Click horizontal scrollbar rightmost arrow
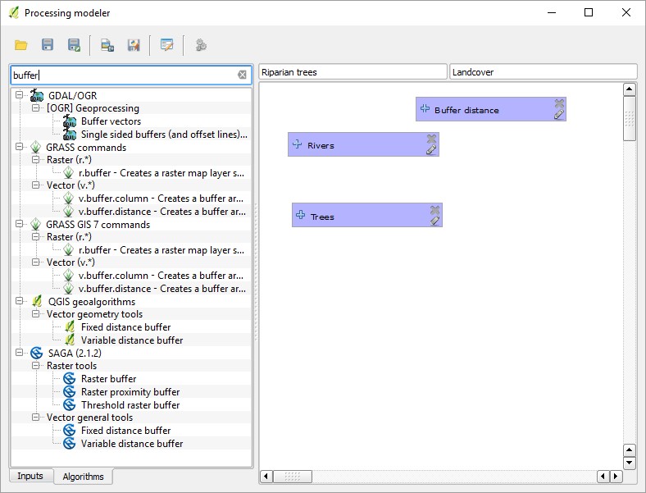 [x=616, y=477]
